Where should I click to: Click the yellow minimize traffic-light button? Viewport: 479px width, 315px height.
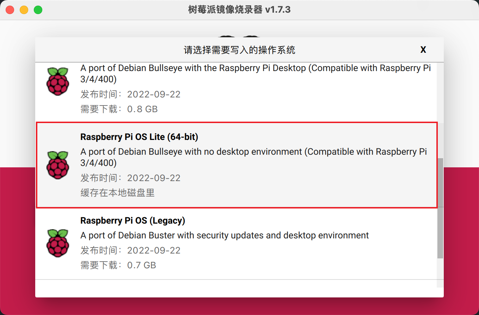point(24,9)
